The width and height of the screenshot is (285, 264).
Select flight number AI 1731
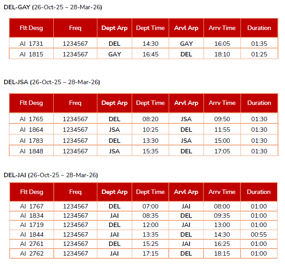click(x=31, y=44)
